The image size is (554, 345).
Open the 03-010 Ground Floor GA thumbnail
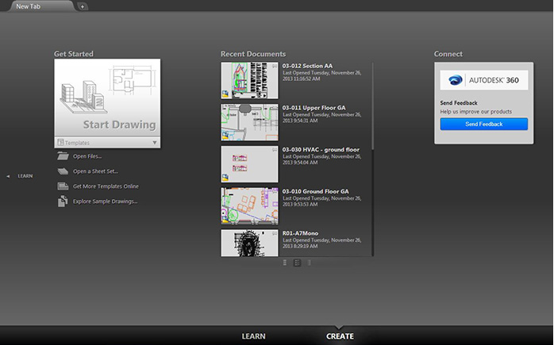point(249,206)
